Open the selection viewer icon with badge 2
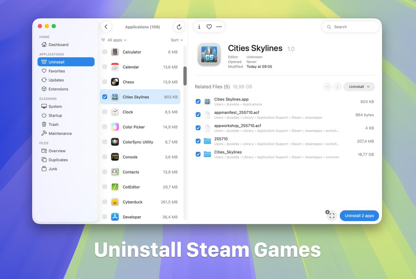416x279 pixels. (x=332, y=216)
